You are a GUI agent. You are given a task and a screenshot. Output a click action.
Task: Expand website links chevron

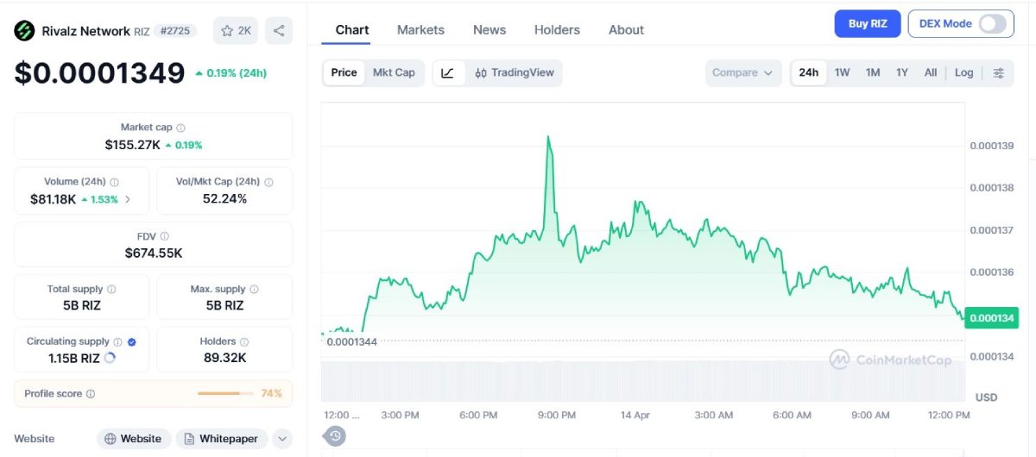pos(281,439)
